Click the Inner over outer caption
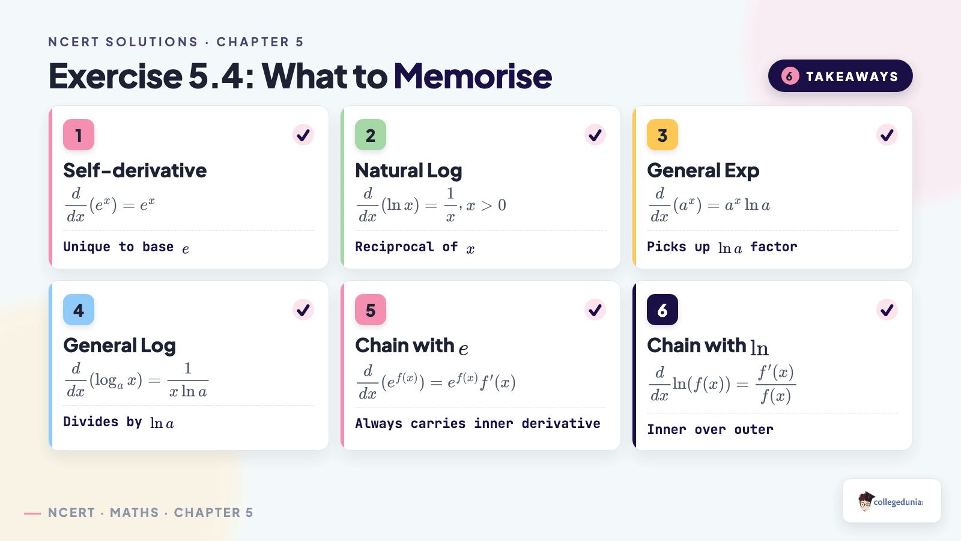 click(710, 429)
